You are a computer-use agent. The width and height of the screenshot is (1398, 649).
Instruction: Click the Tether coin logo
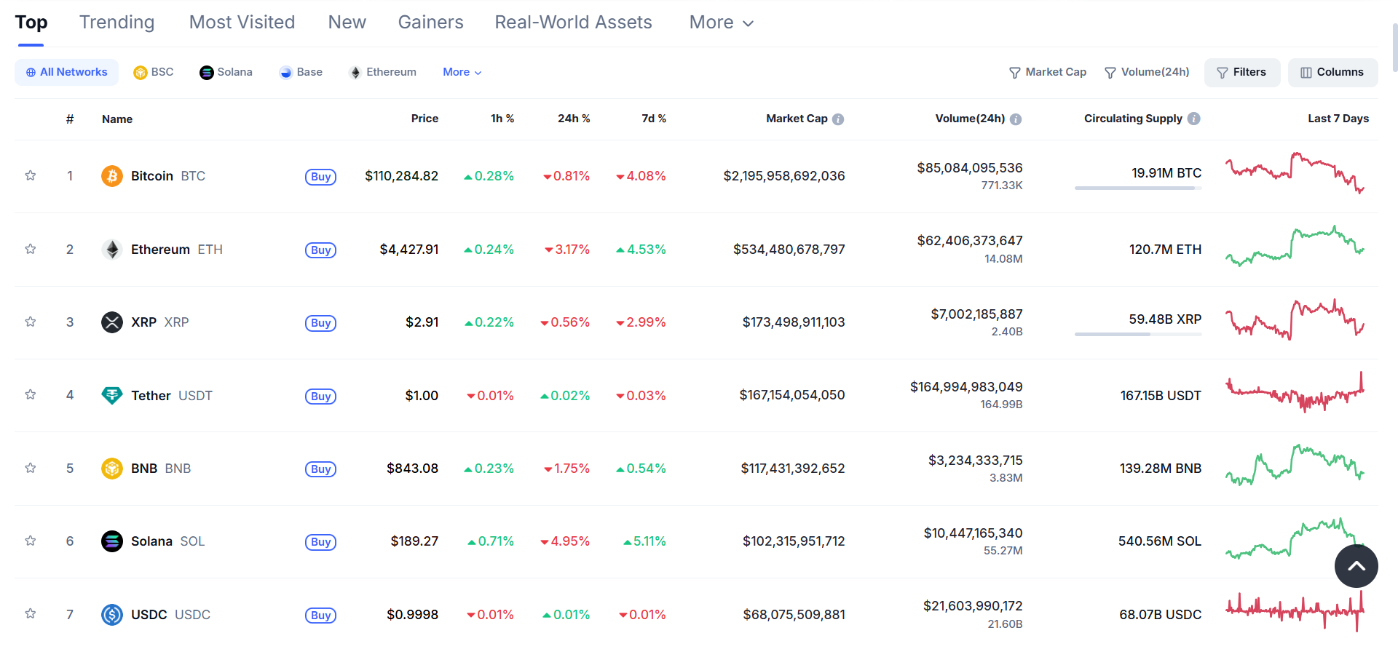[x=111, y=395]
